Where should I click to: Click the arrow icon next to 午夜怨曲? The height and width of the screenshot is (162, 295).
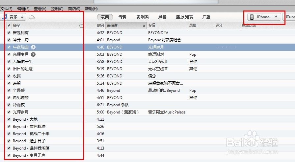click(33, 47)
